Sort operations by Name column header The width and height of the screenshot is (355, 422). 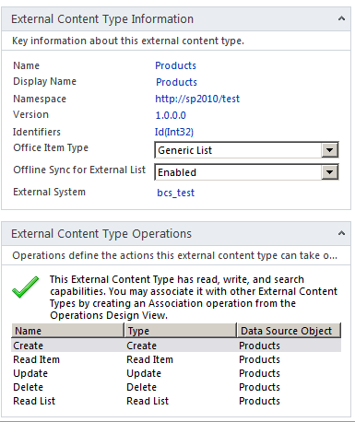67,331
